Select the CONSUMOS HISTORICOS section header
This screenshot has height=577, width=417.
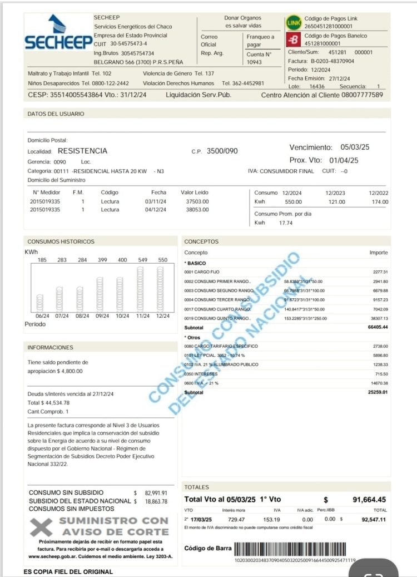click(61, 241)
